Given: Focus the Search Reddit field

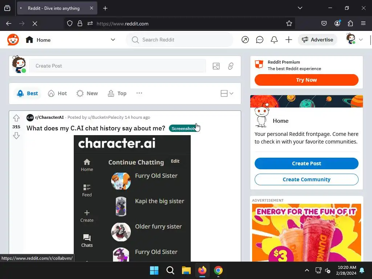Looking at the screenshot, I should tap(179, 40).
